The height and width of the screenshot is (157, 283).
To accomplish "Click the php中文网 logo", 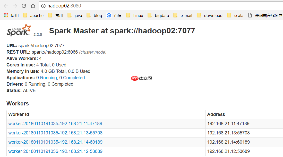I will [141, 78].
